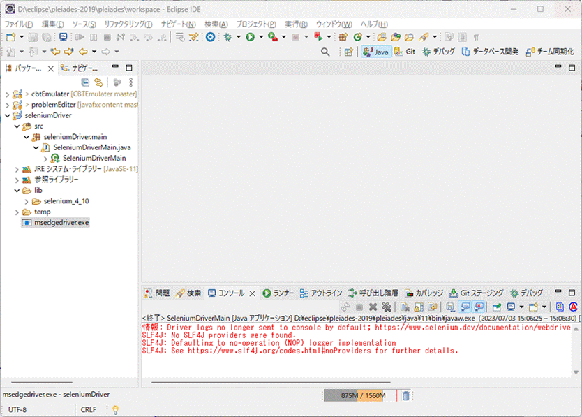The height and width of the screenshot is (417, 582).
Task: Click the Pin Console icon
Action: tap(497, 307)
